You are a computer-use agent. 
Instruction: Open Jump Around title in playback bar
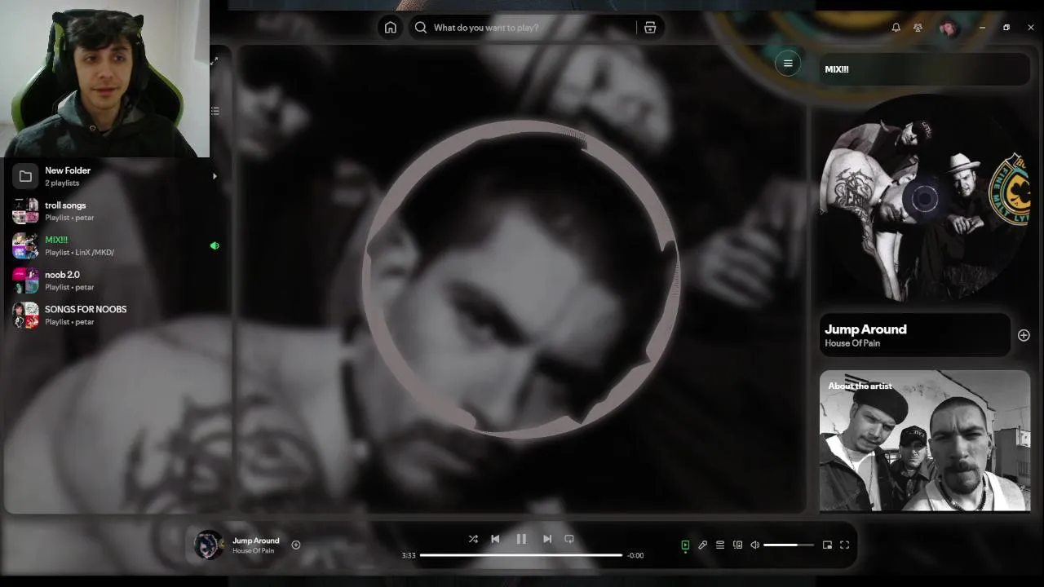tap(255, 541)
